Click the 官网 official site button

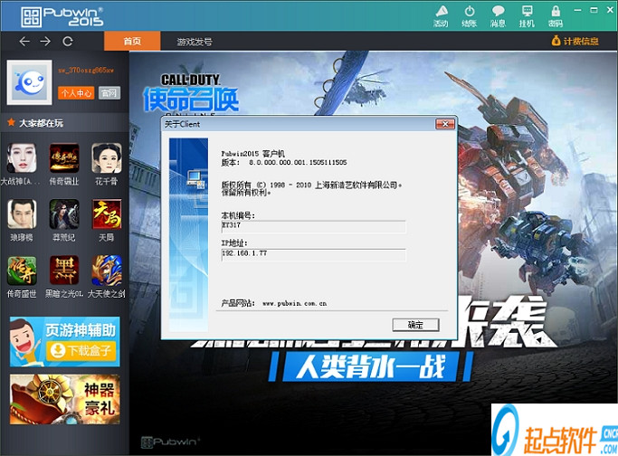pyautogui.click(x=109, y=93)
